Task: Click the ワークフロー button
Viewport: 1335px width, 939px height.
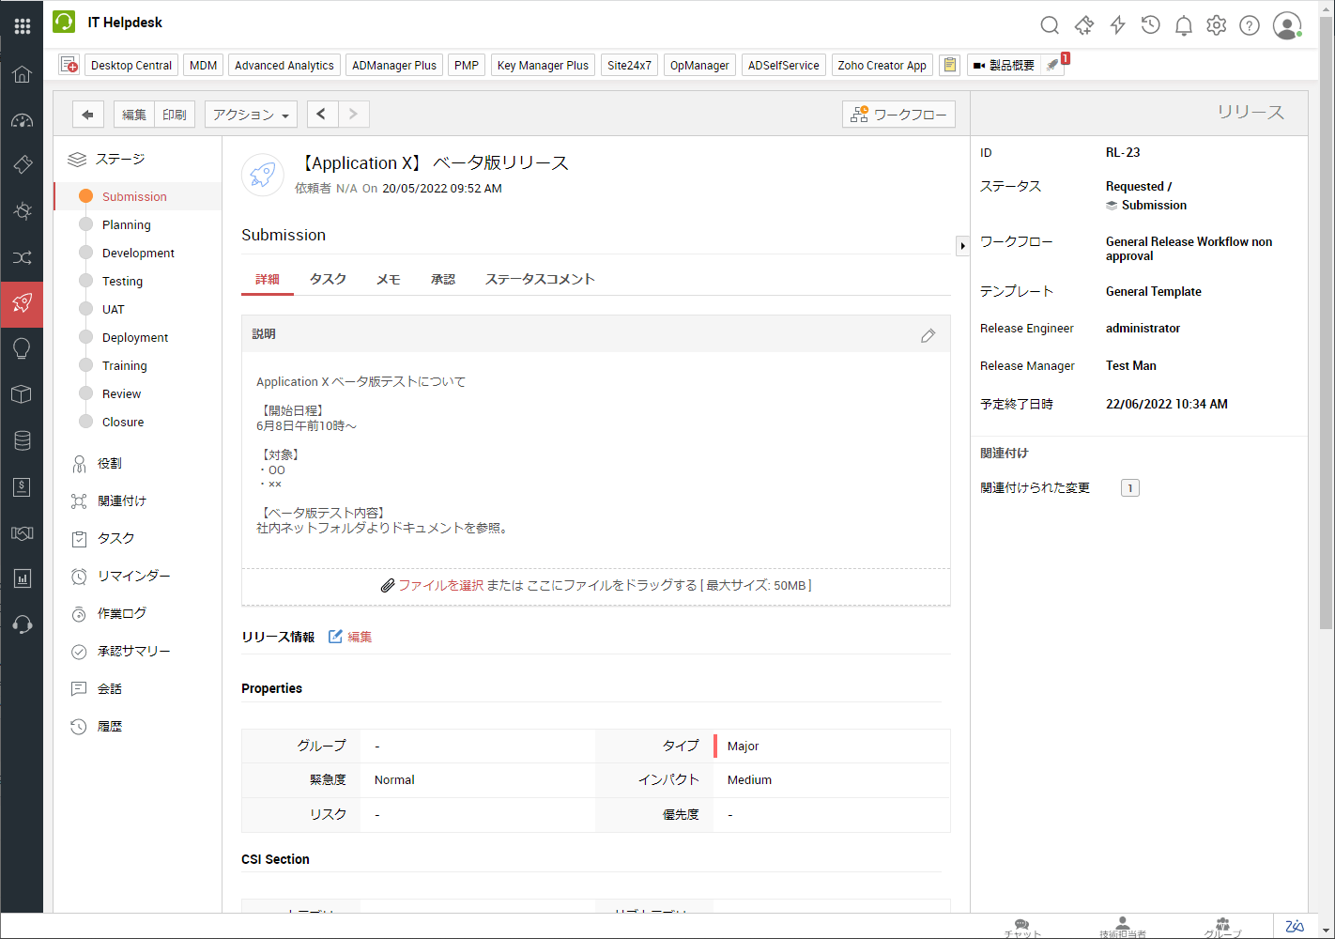Action: [898, 115]
